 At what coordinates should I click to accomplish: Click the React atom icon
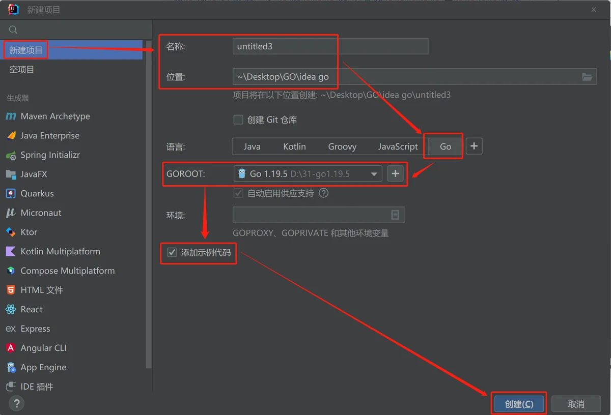coord(11,310)
